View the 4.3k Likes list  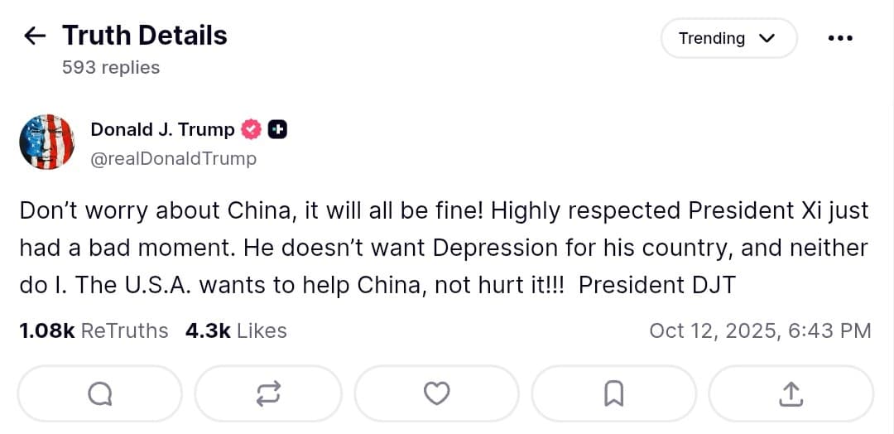pyautogui.click(x=236, y=330)
